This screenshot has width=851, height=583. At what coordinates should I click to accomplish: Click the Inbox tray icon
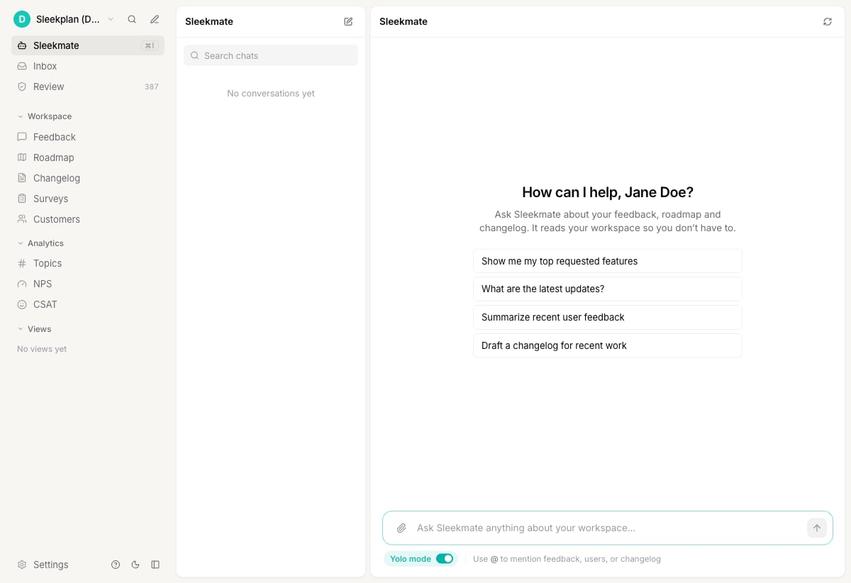[x=22, y=66]
